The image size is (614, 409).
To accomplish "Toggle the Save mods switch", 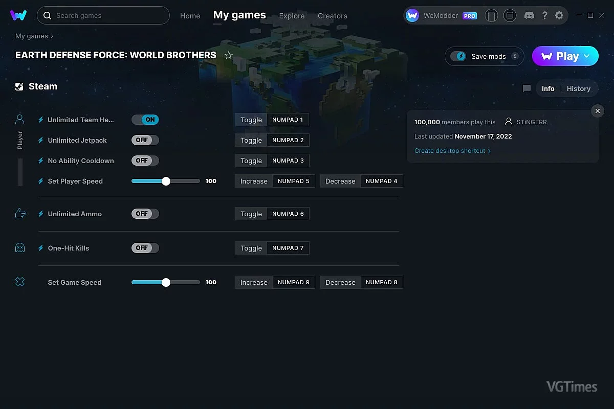I will [x=458, y=56].
